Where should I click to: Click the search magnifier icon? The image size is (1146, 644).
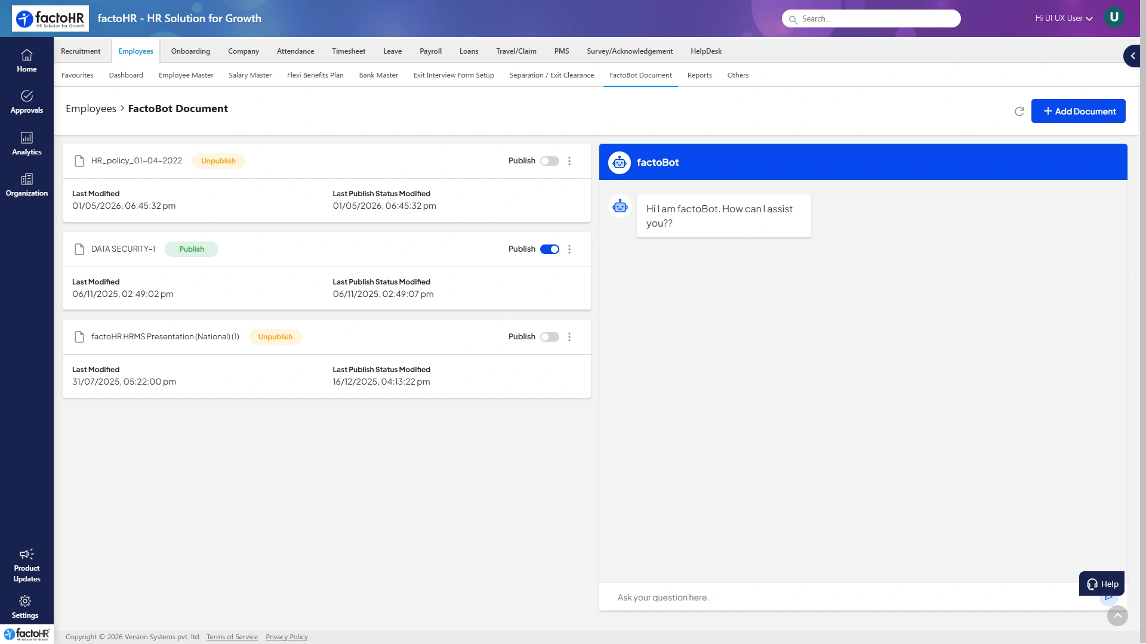793,19
